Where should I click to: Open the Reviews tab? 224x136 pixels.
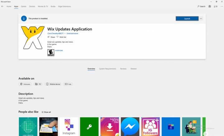tap(123, 69)
